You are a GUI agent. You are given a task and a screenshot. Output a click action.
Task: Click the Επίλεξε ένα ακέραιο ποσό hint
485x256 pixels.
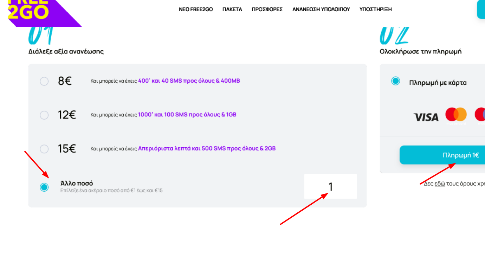(x=111, y=191)
